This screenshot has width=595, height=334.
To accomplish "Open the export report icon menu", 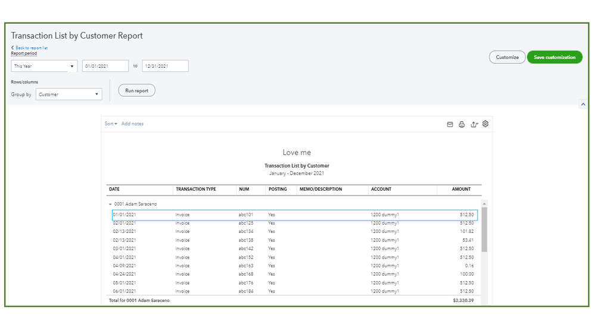I will (x=474, y=124).
